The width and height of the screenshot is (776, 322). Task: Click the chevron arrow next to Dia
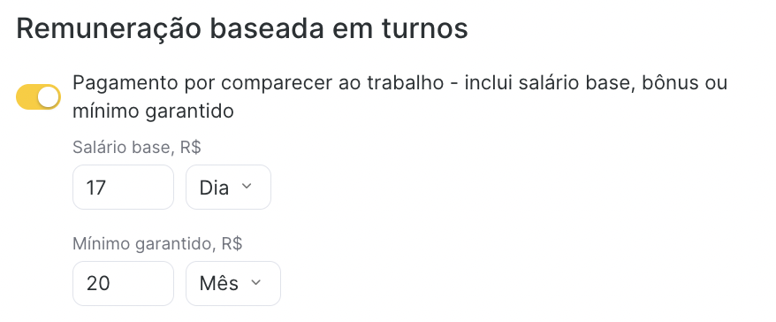[247, 187]
